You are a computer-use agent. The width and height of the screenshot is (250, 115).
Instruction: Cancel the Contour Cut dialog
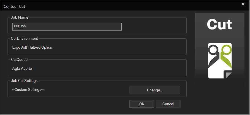tap(168, 104)
